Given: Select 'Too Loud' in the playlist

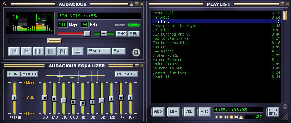Looking at the screenshot, I should (216, 47).
